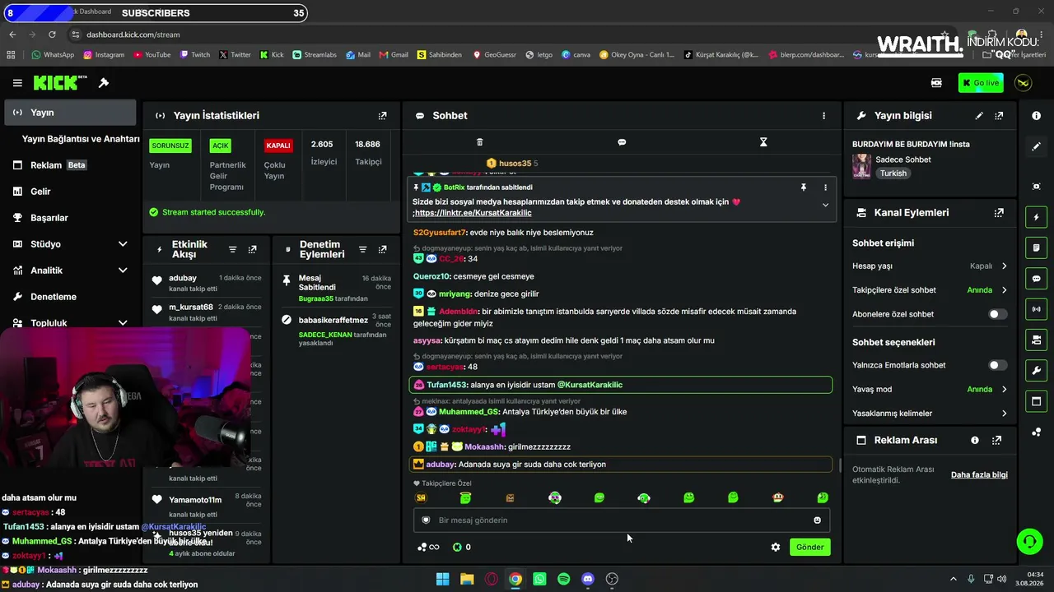Click Daha fazla bilgi link
This screenshot has height=592, width=1054.
(979, 475)
